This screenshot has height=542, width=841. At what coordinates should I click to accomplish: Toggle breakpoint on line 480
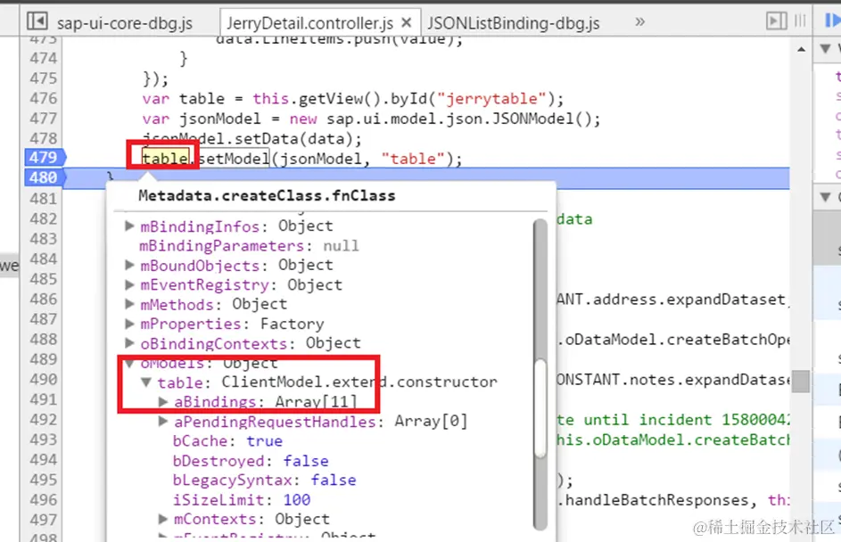click(44, 177)
